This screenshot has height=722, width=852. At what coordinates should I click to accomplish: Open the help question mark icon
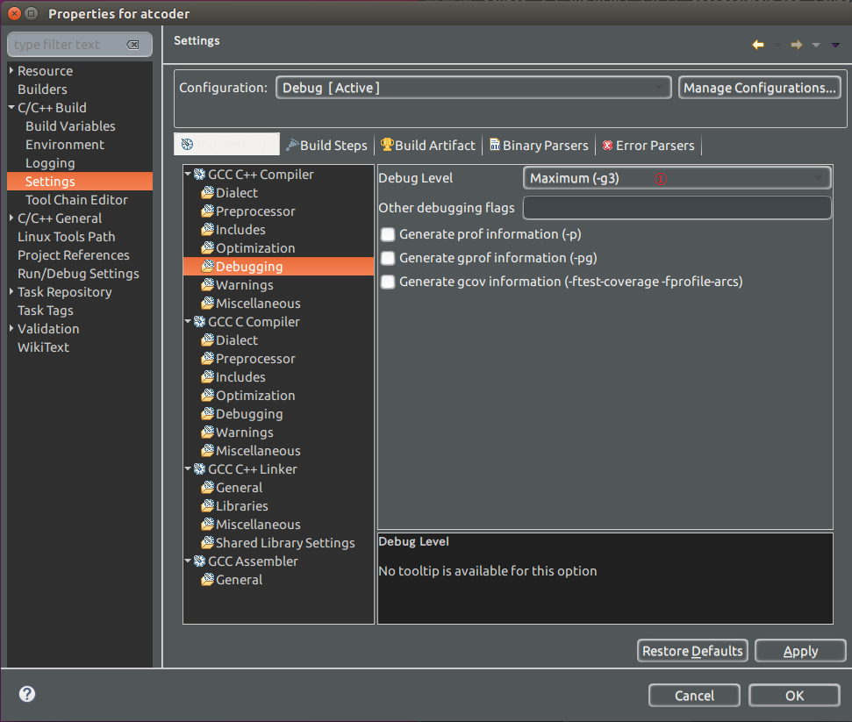tap(26, 694)
